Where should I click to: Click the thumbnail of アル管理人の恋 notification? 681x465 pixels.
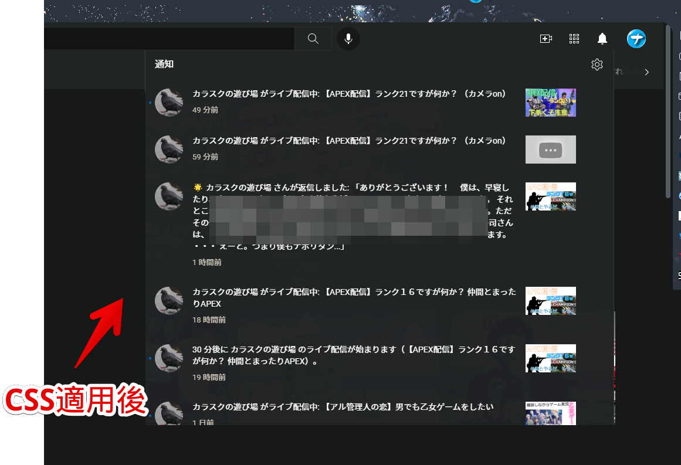pyautogui.click(x=551, y=413)
